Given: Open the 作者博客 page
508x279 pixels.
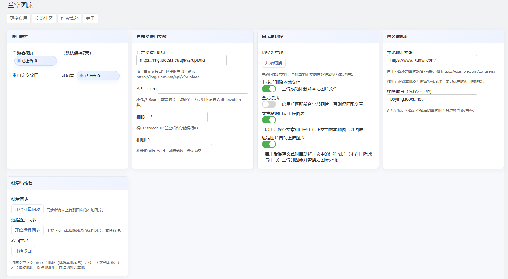Looking at the screenshot, I should coord(69,18).
